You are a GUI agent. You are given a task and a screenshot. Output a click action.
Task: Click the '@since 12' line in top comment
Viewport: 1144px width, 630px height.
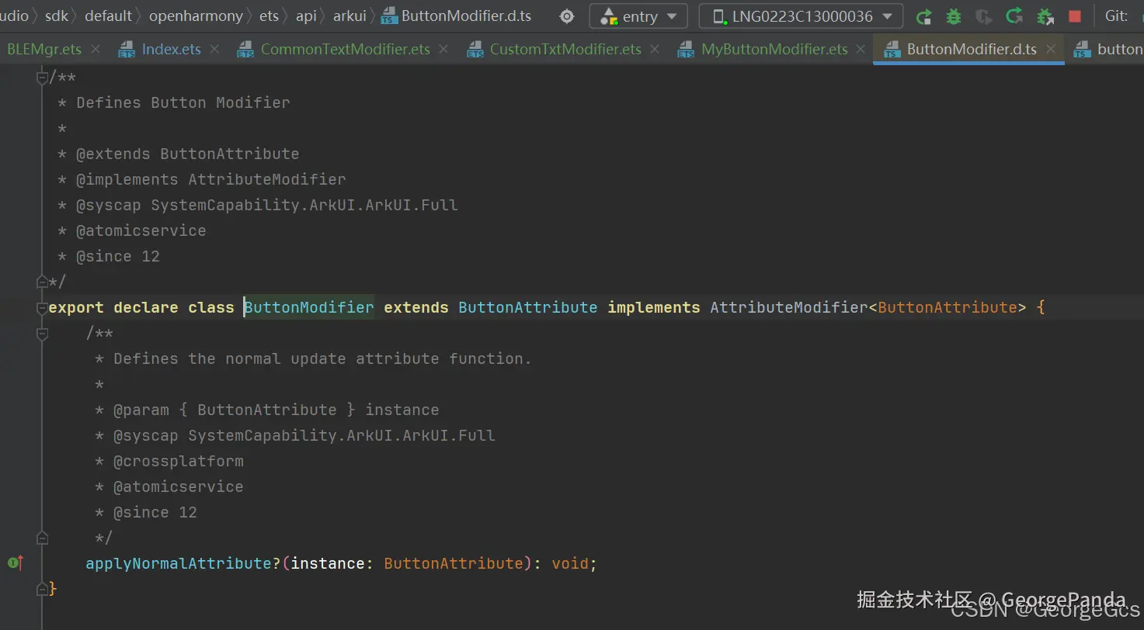117,256
